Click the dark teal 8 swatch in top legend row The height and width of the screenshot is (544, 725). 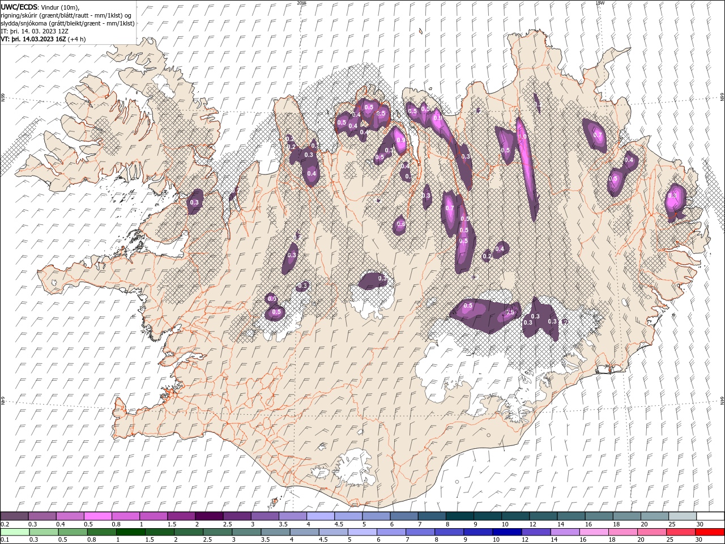click(459, 516)
